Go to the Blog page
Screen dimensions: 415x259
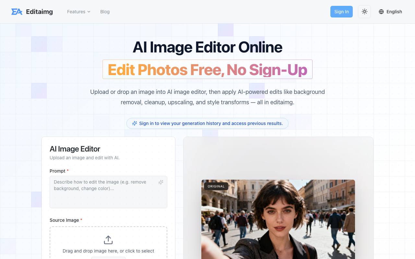[105, 12]
